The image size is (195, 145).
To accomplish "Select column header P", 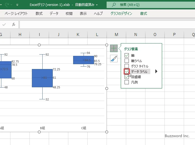I will [x=174, y=34].
